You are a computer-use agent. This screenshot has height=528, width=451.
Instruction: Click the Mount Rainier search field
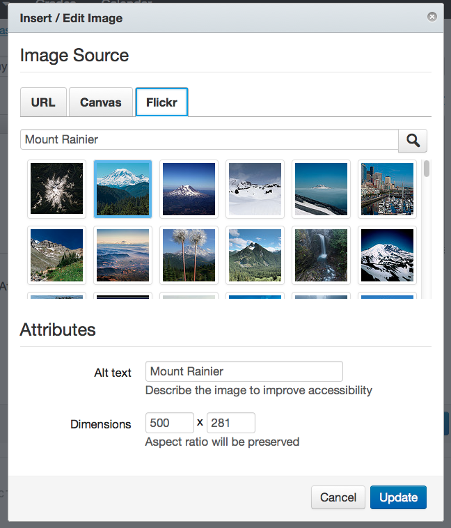[209, 140]
